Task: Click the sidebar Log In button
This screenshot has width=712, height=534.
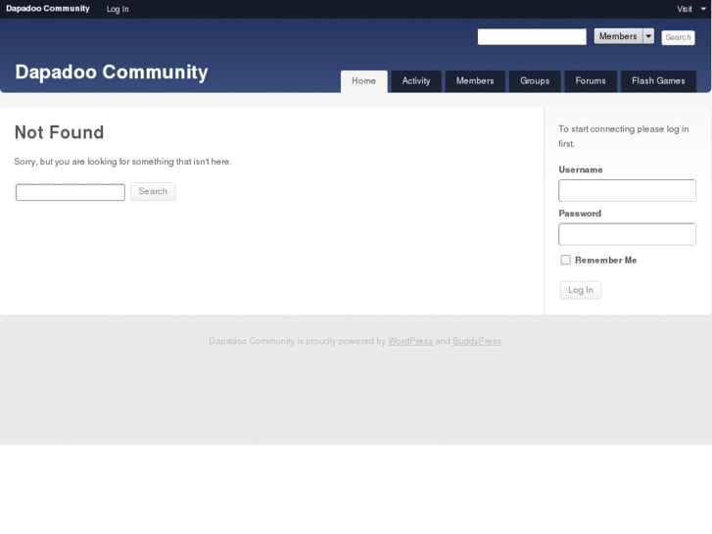Action: tap(581, 290)
